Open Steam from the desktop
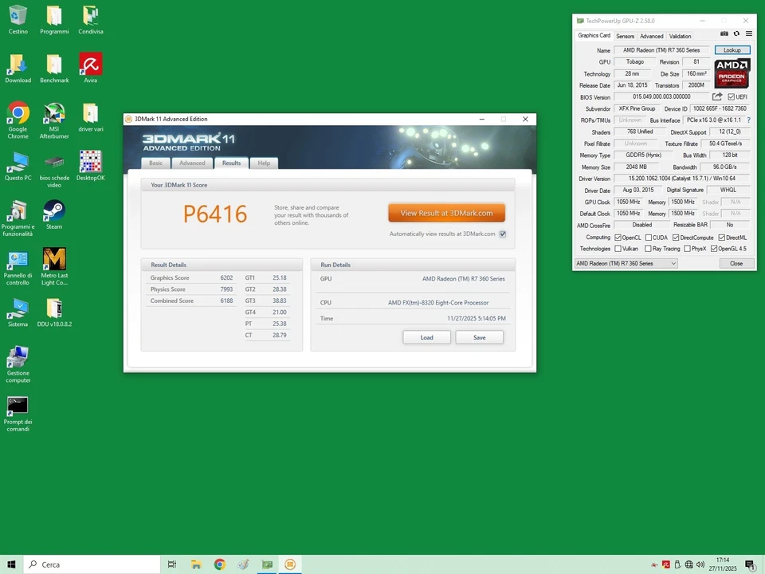765x574 pixels. tap(54, 212)
